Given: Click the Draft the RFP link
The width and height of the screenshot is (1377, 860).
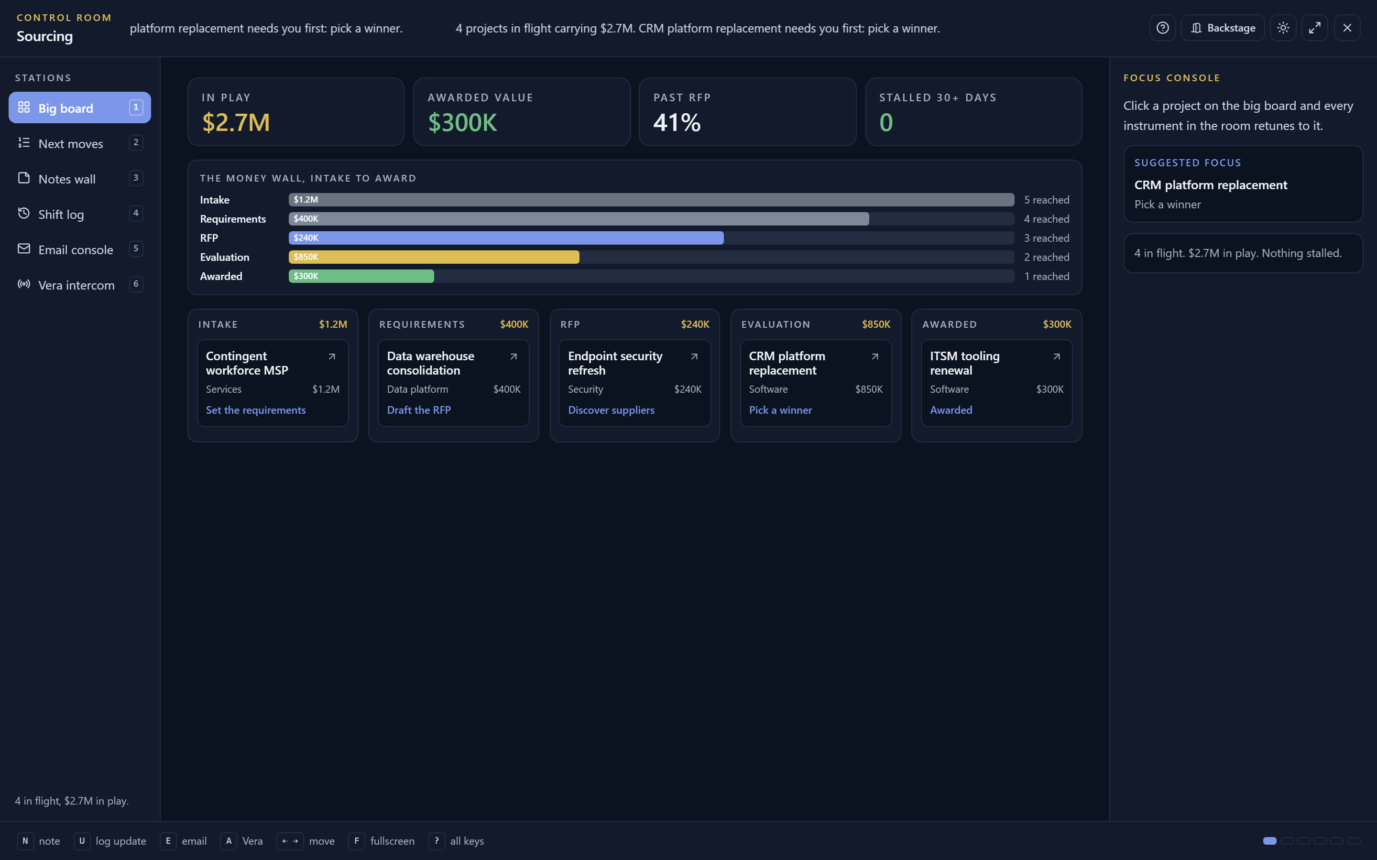Looking at the screenshot, I should [419, 410].
